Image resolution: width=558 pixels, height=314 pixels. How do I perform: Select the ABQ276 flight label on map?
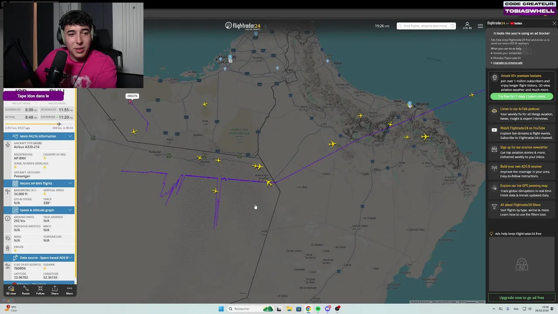tap(132, 96)
